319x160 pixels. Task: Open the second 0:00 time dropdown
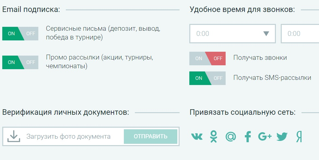pos(300,34)
